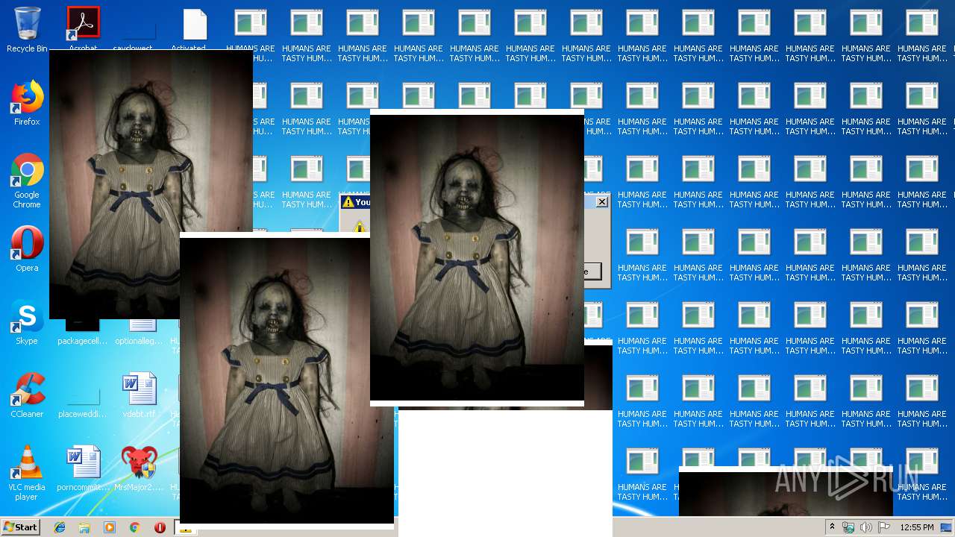Click the white-bordered doll picture covering the dialog
Viewport: 955px width, 537px height.
(x=477, y=258)
